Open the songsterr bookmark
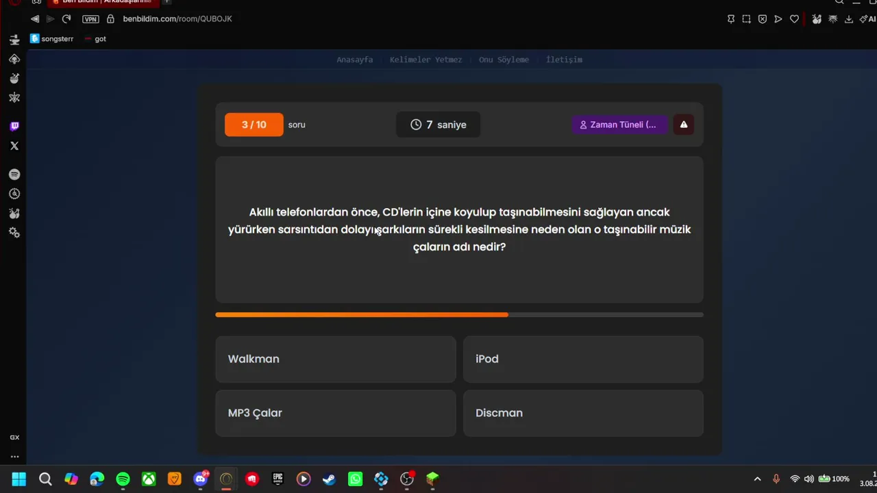877x493 pixels. pos(52,39)
